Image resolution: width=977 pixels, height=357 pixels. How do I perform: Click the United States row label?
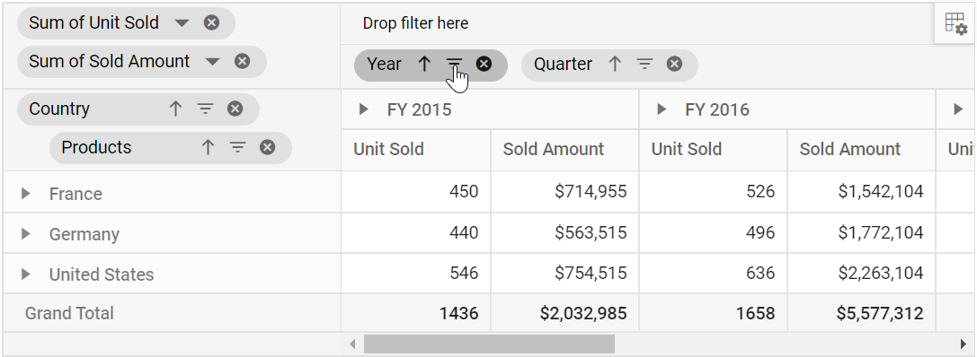click(102, 274)
